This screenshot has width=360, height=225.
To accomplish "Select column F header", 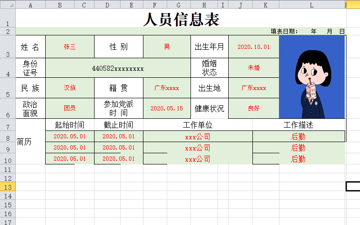I will (x=155, y=5).
